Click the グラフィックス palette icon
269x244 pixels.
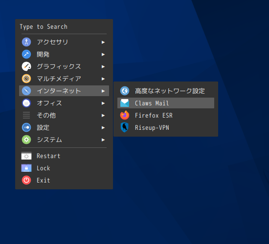point(26,66)
